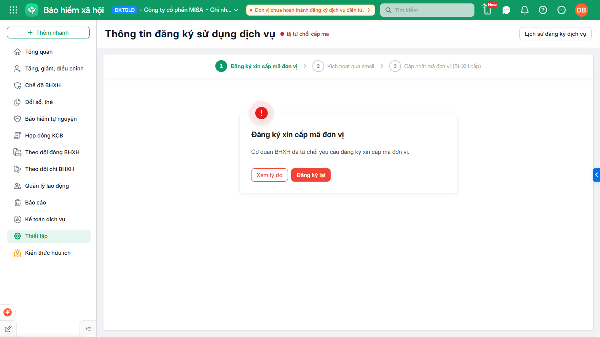The width and height of the screenshot is (600, 337).
Task: Click the incomplete e-service registration warning banner
Action: [x=310, y=10]
